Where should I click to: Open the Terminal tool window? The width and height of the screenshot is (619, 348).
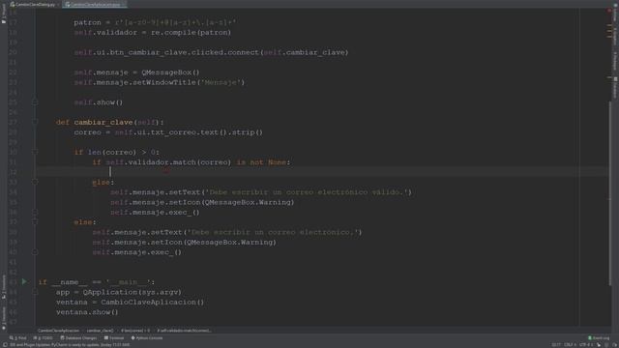coord(114,338)
